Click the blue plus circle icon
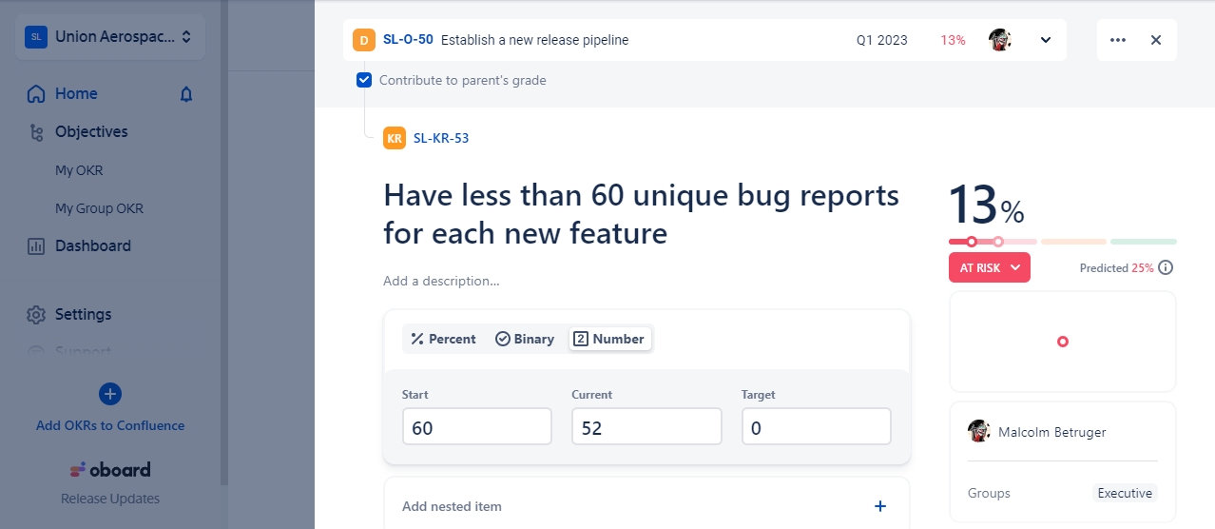This screenshot has width=1215, height=529. [110, 394]
